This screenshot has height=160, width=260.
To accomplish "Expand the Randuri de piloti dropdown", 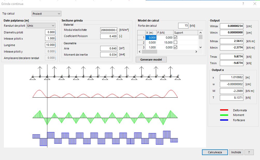I will [41, 26].
